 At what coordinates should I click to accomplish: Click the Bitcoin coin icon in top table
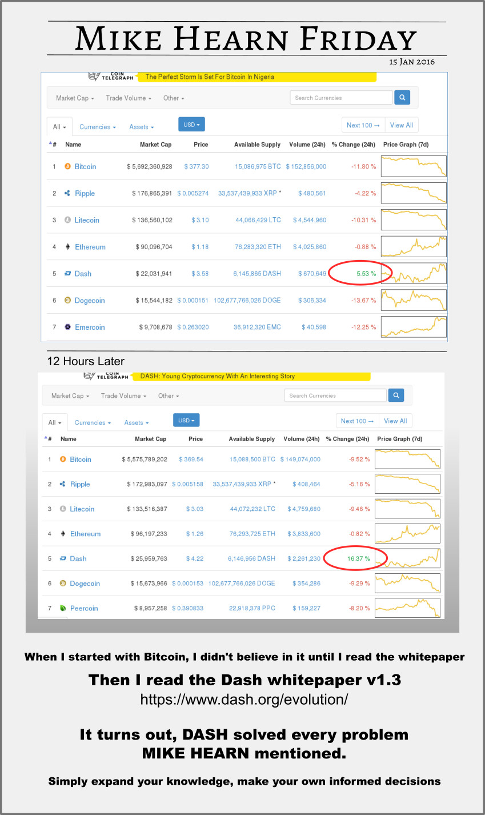(x=68, y=166)
